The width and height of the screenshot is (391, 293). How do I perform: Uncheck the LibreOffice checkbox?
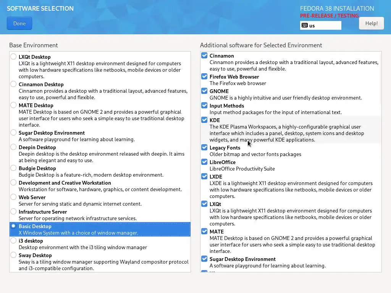204,162
